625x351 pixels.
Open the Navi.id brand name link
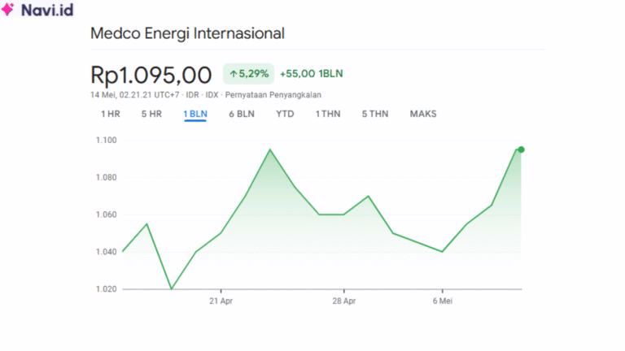(x=47, y=10)
